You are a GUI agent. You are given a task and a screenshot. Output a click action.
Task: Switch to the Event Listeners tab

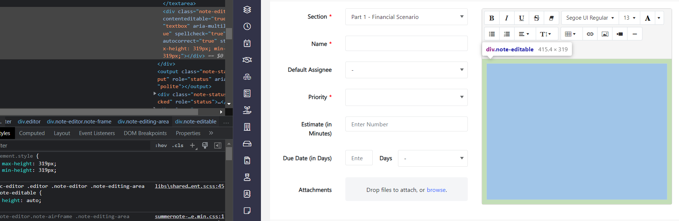pos(96,133)
